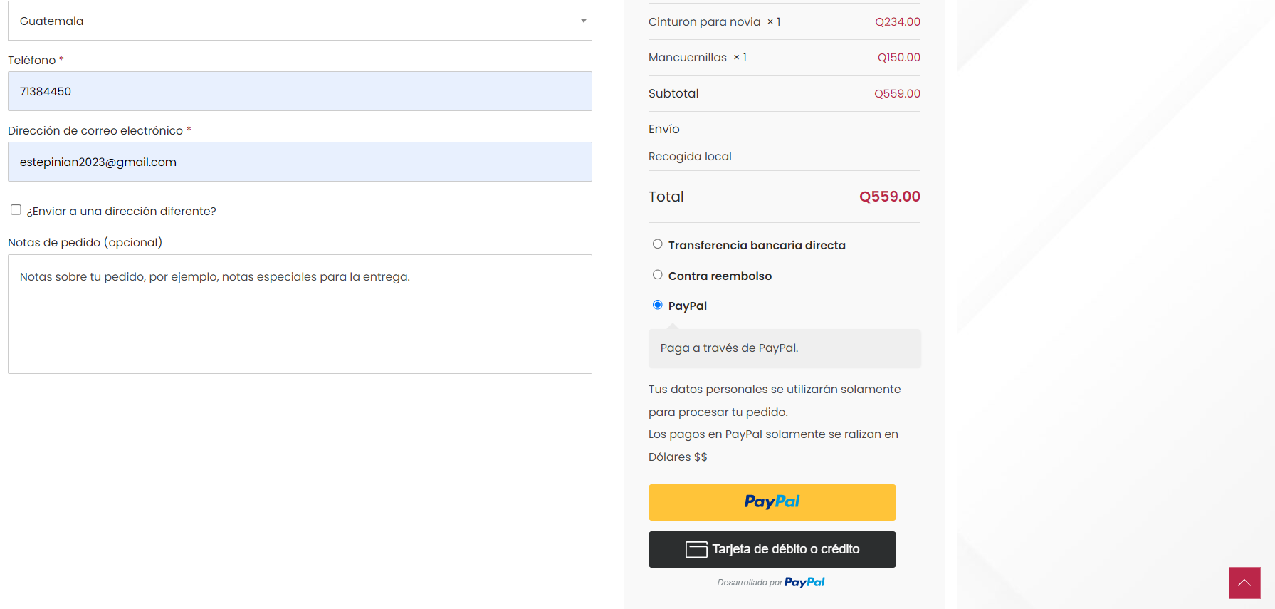
Task: Click the card icon on debit button
Action: [x=696, y=549]
